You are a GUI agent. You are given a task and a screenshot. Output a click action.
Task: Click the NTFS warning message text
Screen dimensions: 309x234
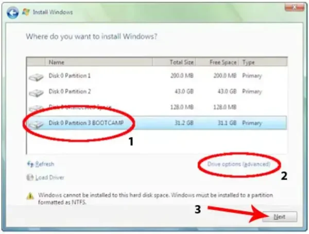coord(156,199)
